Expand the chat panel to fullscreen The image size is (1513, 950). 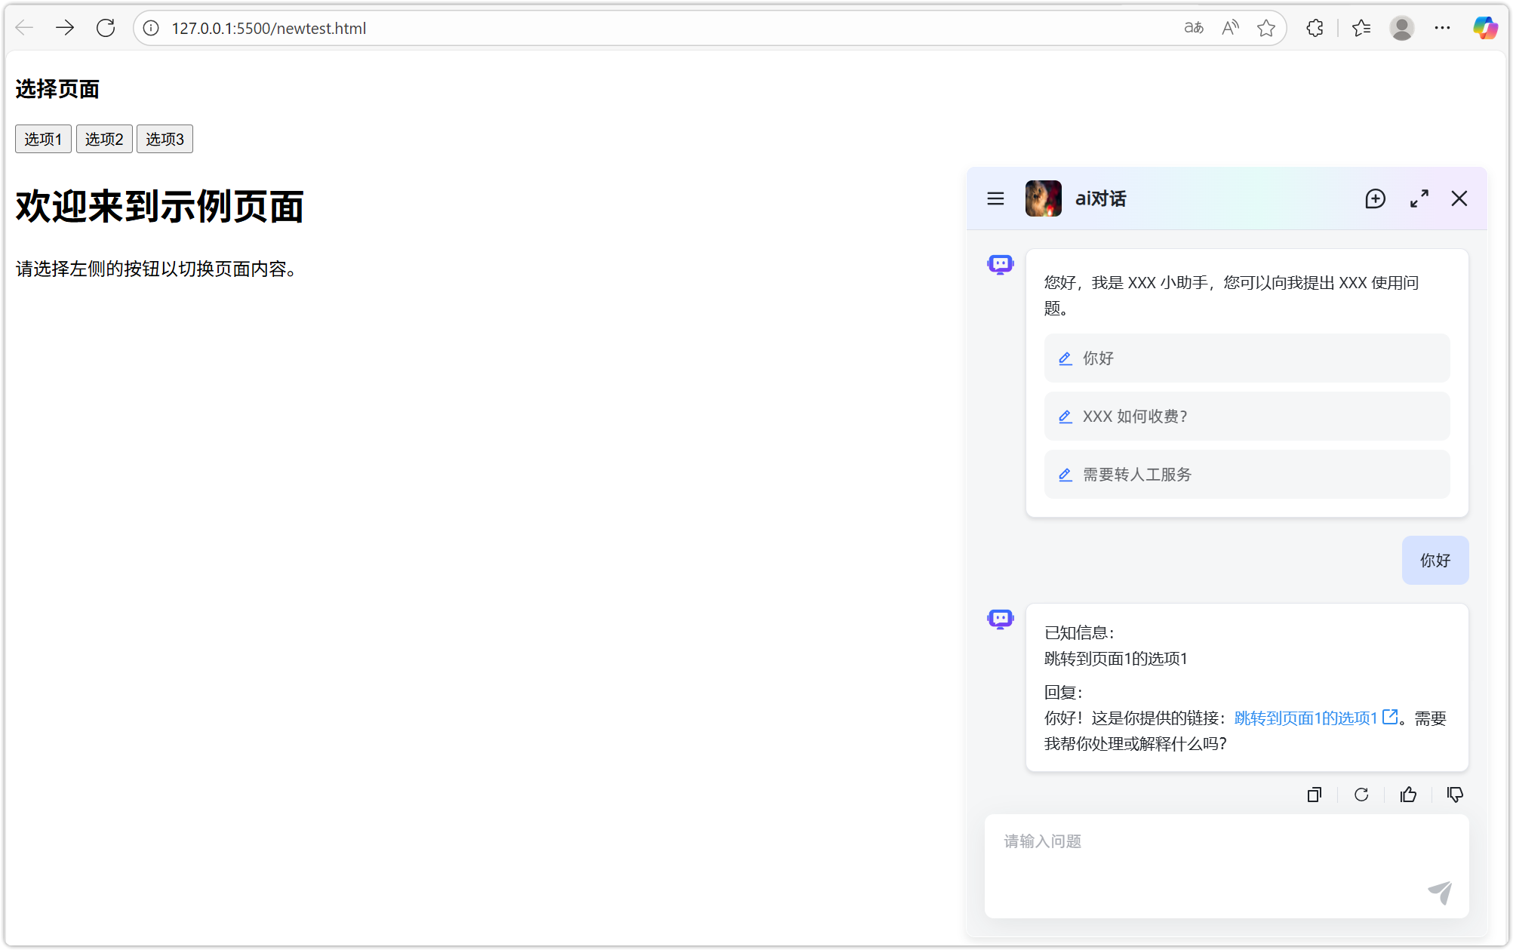tap(1419, 198)
